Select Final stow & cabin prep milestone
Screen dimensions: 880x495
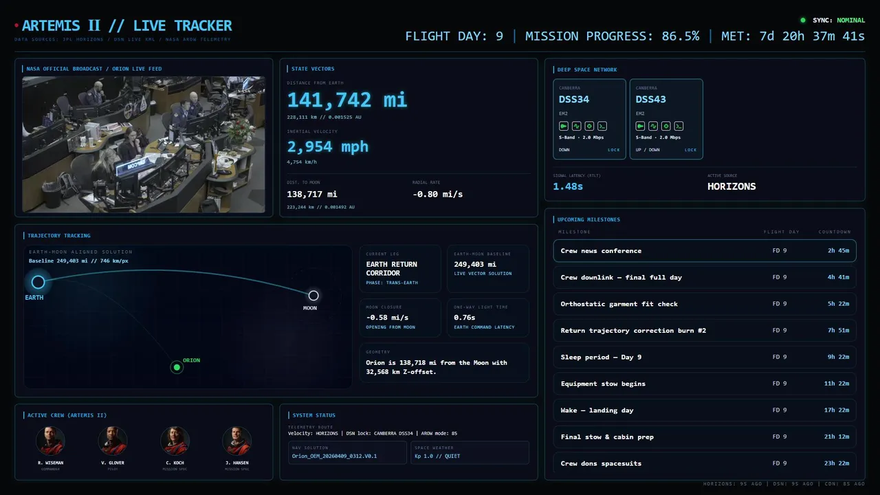coord(705,437)
